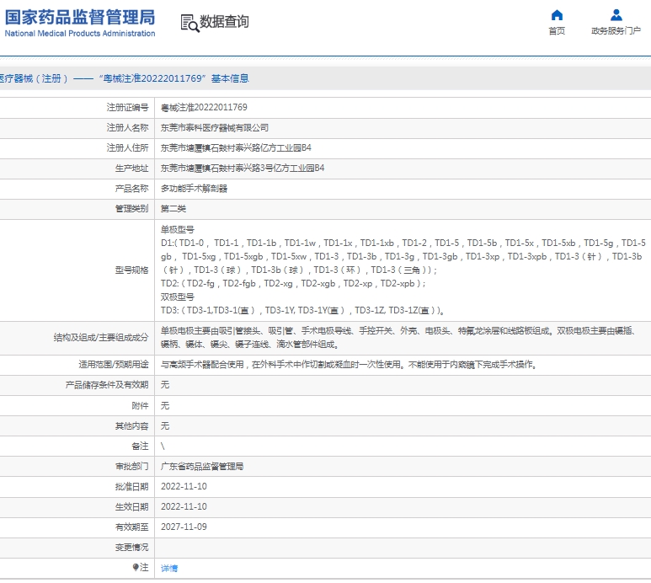Select approving department 广东省药品监督管理局

coord(202,467)
